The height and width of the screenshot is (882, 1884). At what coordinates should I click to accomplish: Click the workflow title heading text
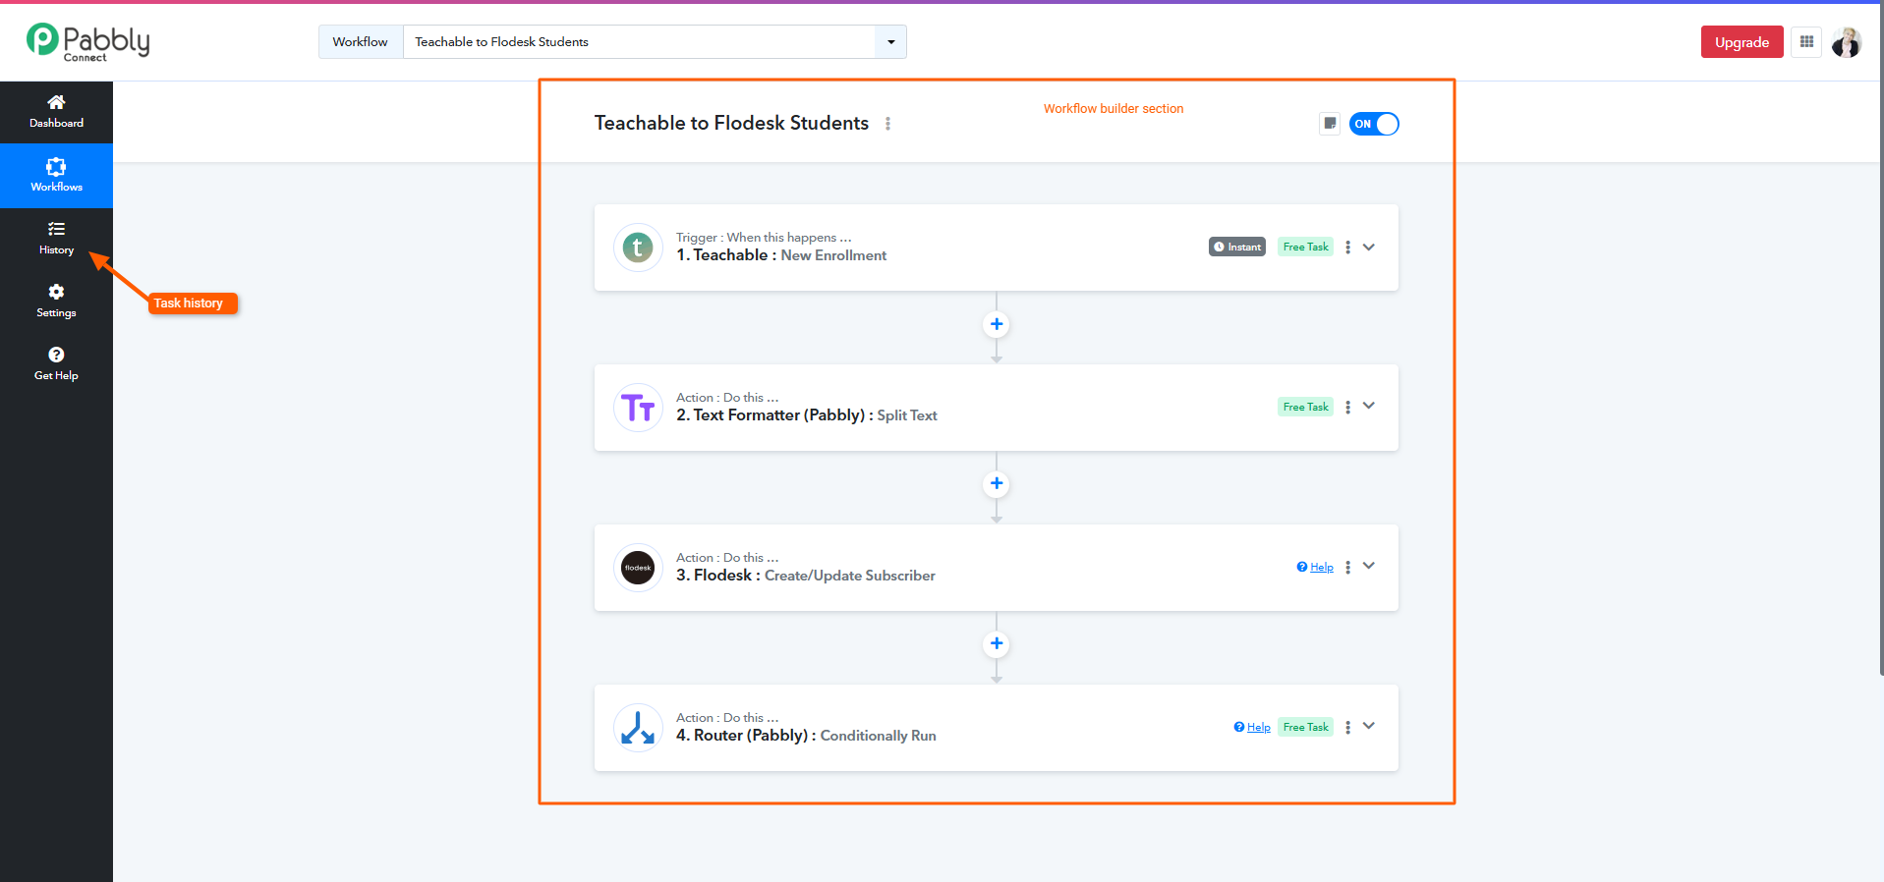(731, 123)
